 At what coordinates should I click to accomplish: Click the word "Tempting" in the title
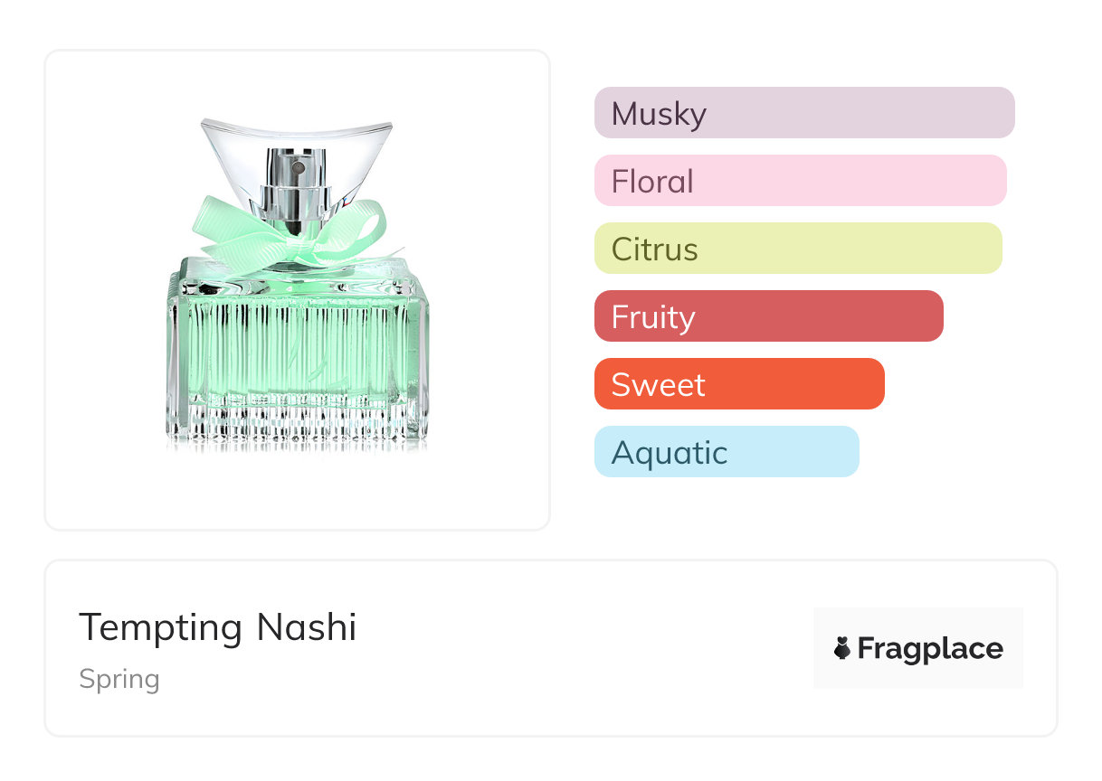160,627
